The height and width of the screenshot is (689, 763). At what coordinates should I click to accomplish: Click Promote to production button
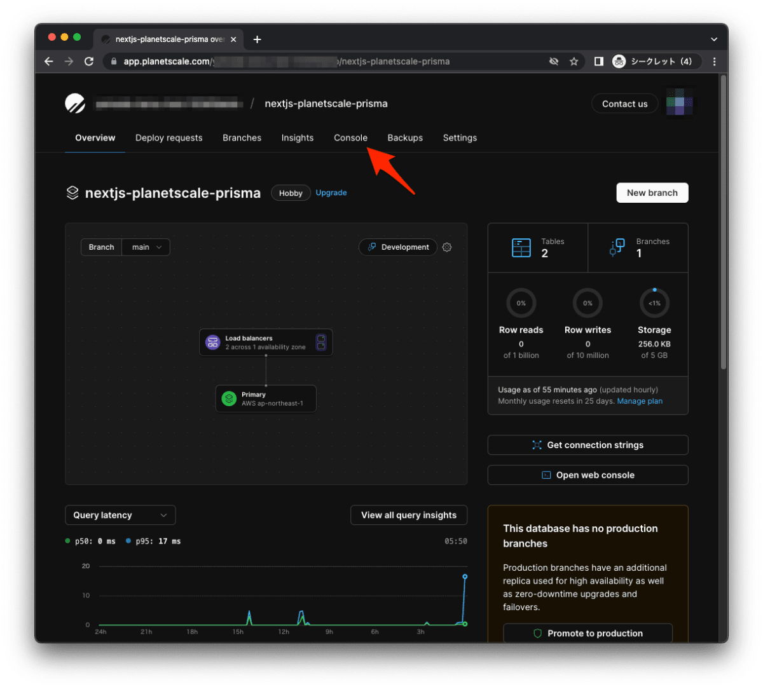click(588, 633)
